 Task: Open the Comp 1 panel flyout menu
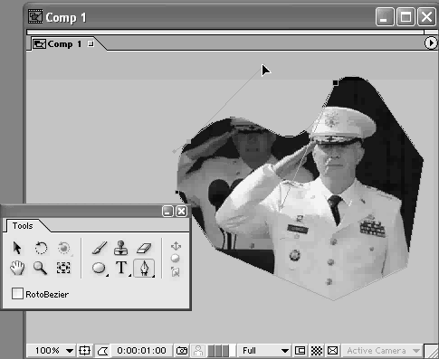431,43
